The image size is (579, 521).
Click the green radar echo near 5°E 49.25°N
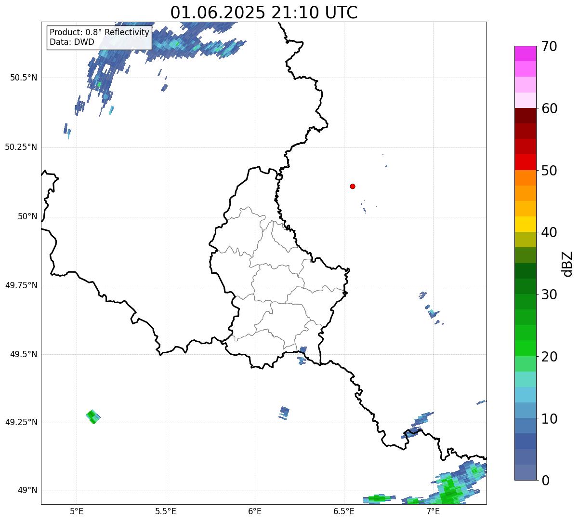93,416
